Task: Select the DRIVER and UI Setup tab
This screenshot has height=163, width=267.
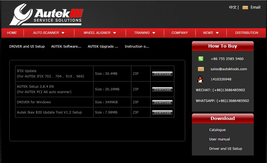Action: pyautogui.click(x=27, y=47)
